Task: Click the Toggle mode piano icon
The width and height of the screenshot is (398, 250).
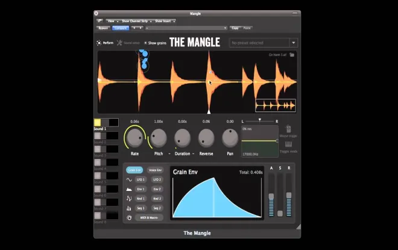Action: coord(288,145)
